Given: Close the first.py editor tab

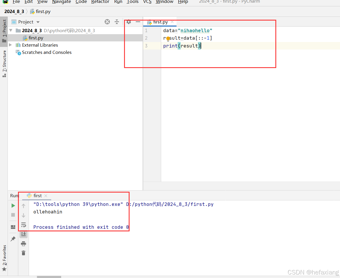Looking at the screenshot, I should [x=172, y=22].
